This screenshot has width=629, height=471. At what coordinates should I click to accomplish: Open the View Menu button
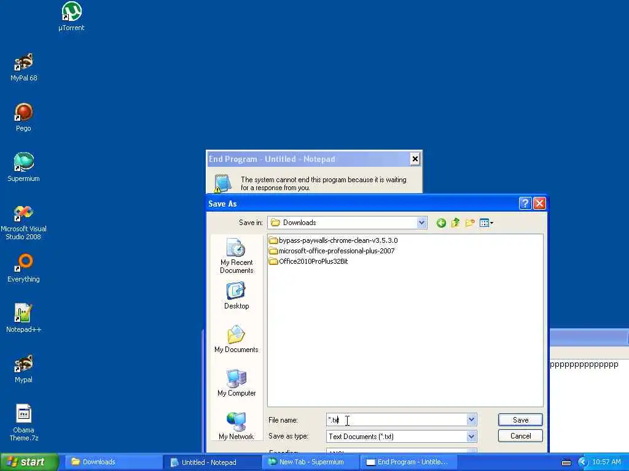(x=486, y=223)
